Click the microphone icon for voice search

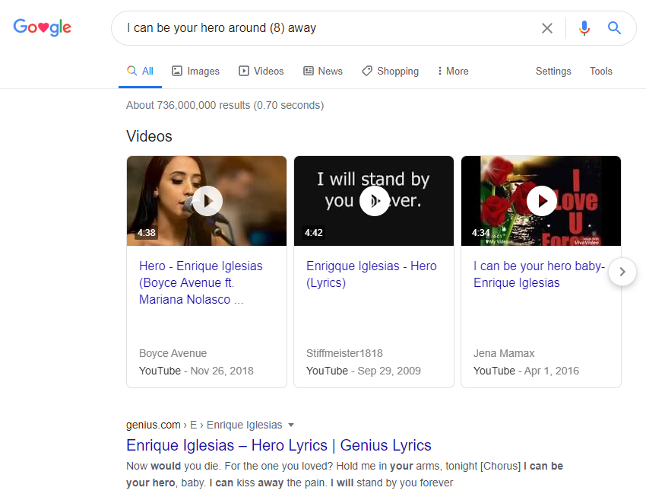[x=584, y=27]
